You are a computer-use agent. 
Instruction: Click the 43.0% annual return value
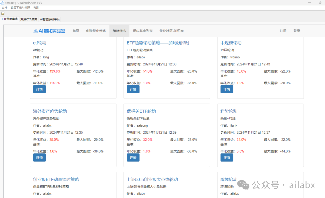point(241,71)
